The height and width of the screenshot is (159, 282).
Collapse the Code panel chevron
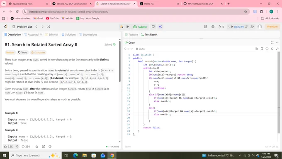[x=277, y=42]
